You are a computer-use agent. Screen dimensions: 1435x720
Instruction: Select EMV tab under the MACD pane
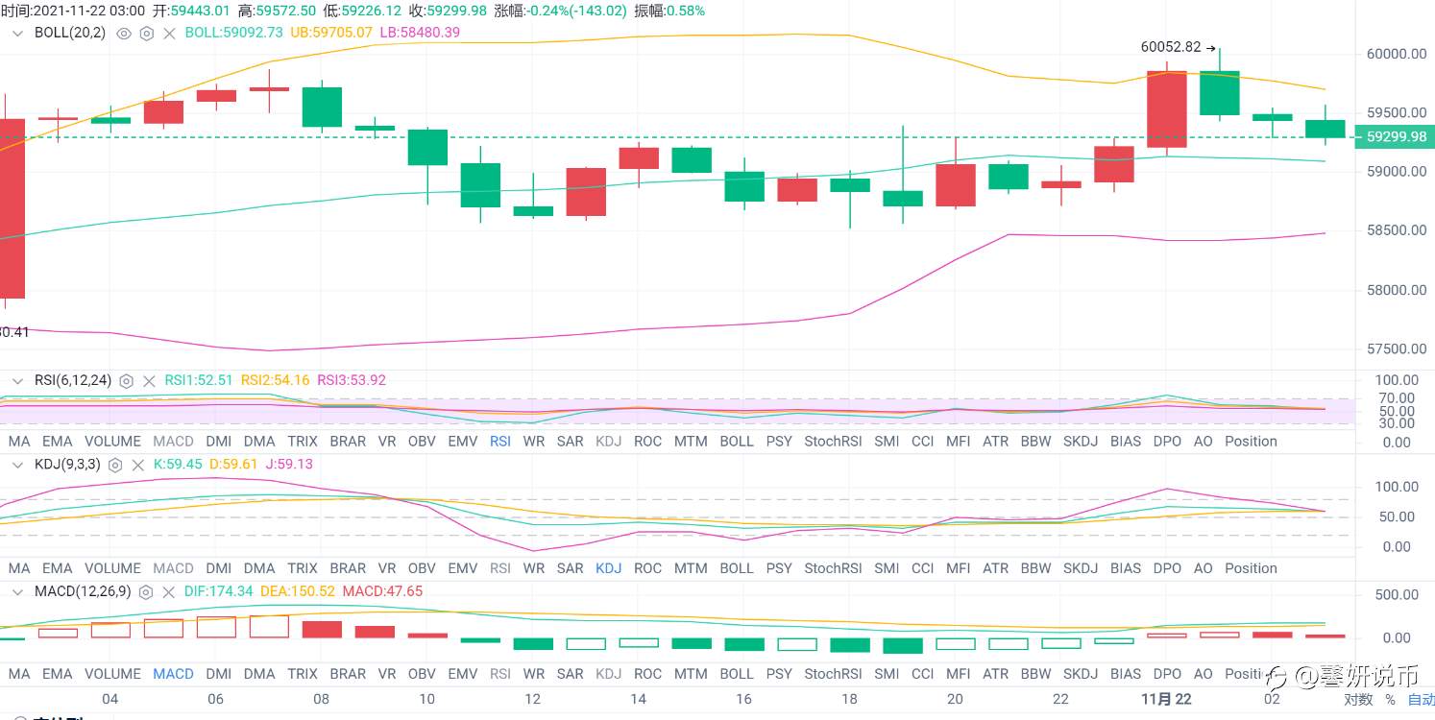pos(463,674)
